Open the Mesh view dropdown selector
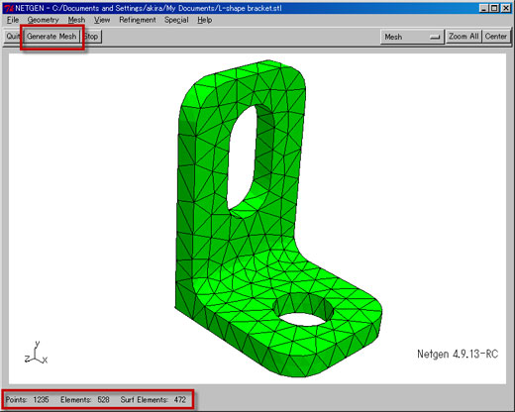This screenshot has height=412, width=515. [412, 37]
